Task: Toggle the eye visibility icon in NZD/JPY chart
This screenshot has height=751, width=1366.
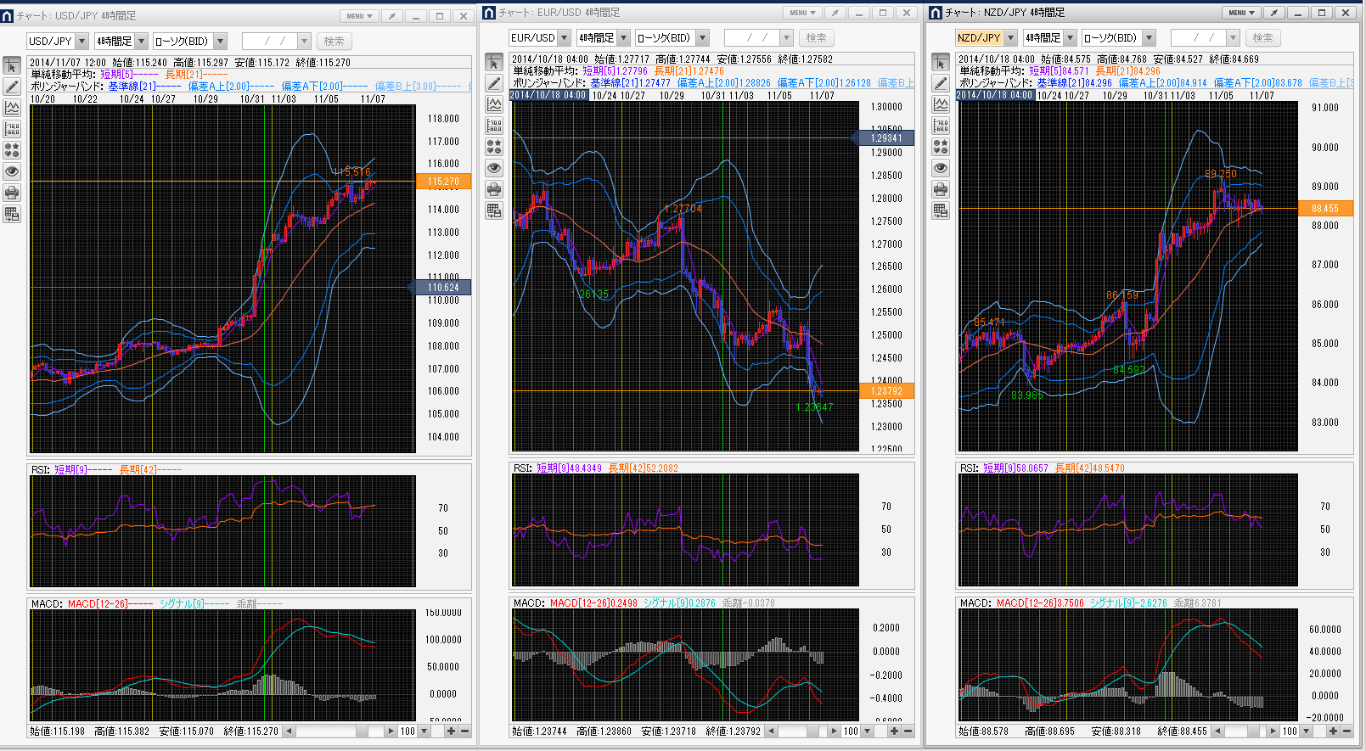Action: 941,168
